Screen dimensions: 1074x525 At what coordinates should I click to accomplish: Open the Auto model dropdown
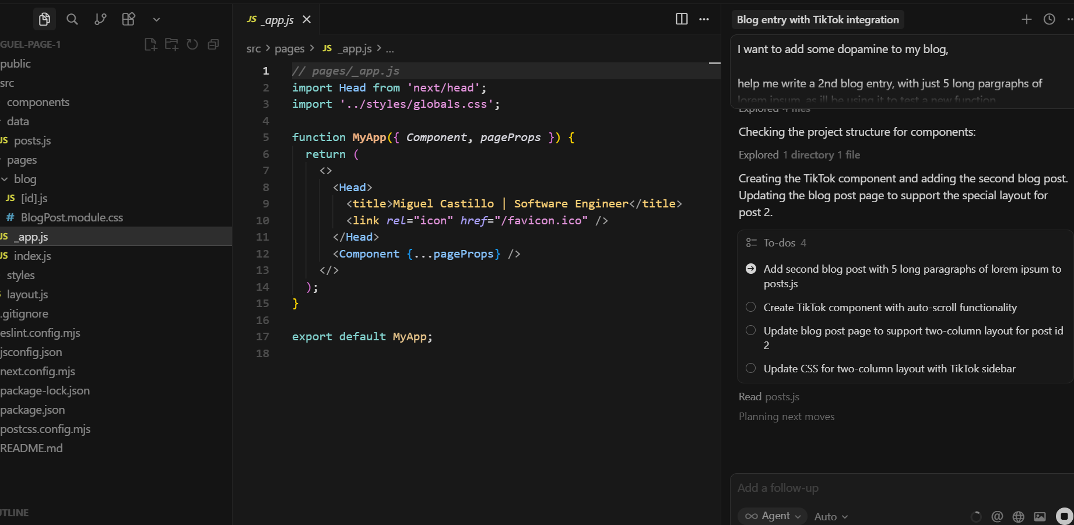[831, 516]
